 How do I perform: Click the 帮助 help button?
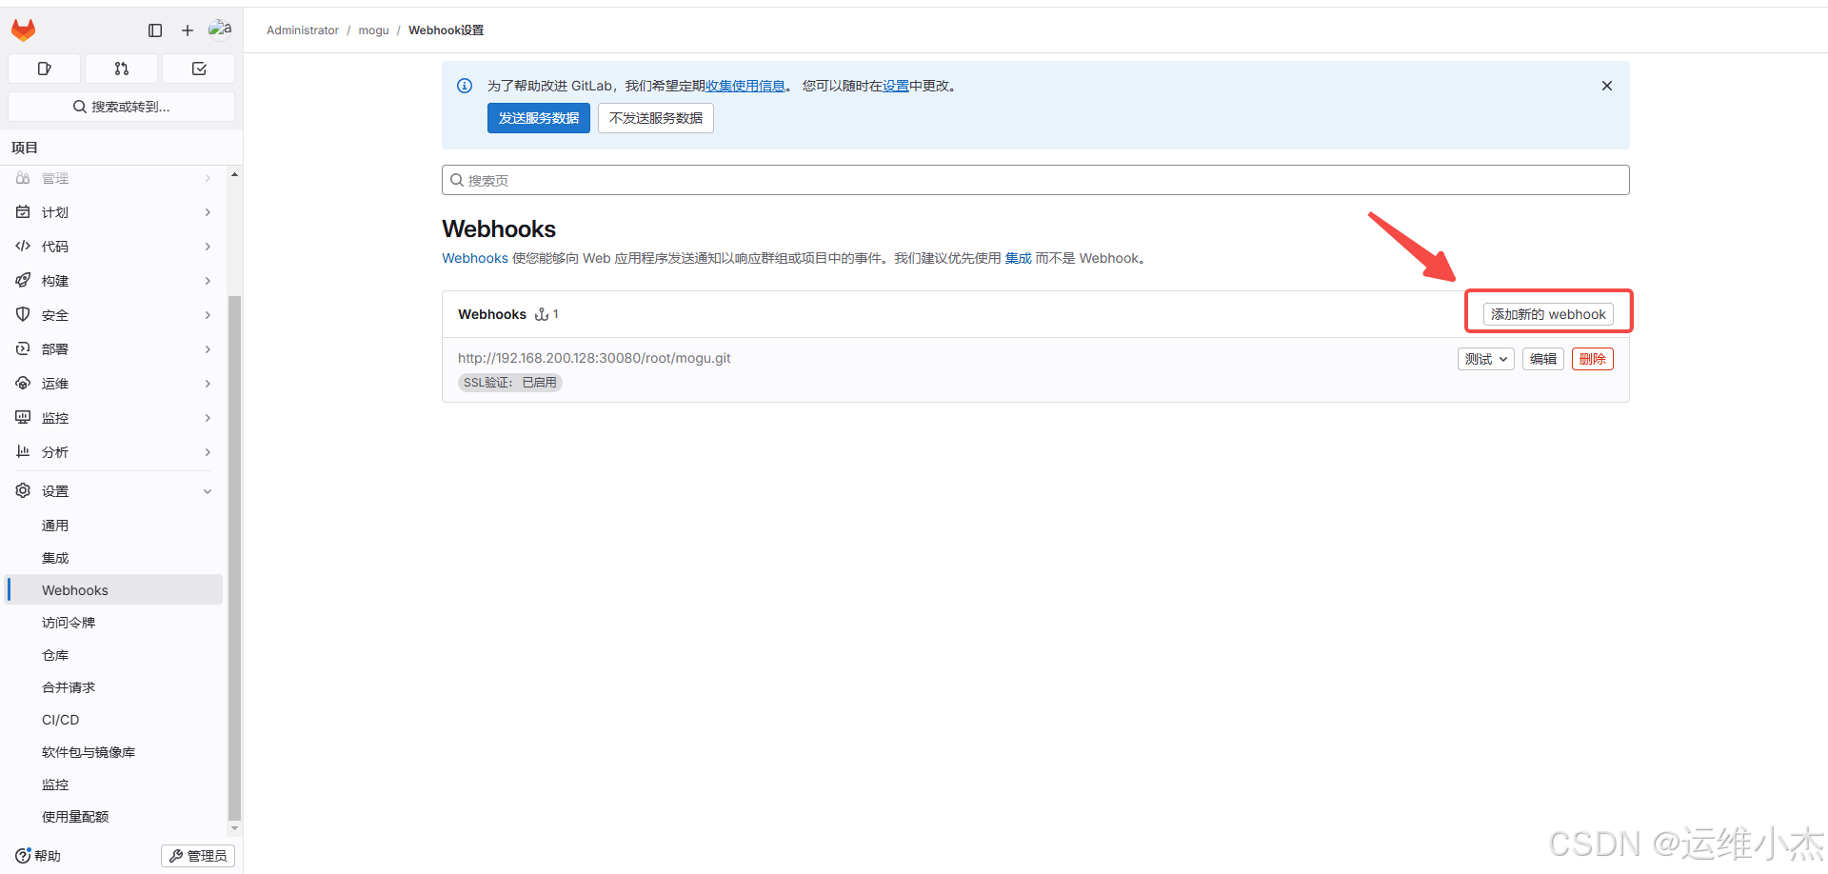click(x=38, y=856)
